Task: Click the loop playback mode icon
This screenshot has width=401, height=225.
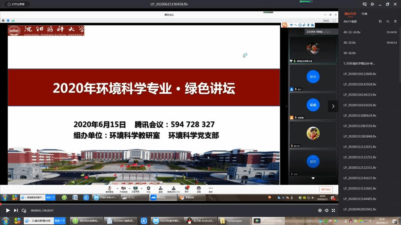Action: [24, 210]
